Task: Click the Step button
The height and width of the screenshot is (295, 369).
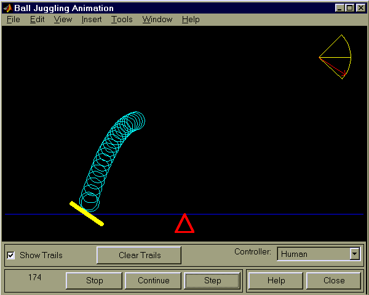Action: point(212,280)
